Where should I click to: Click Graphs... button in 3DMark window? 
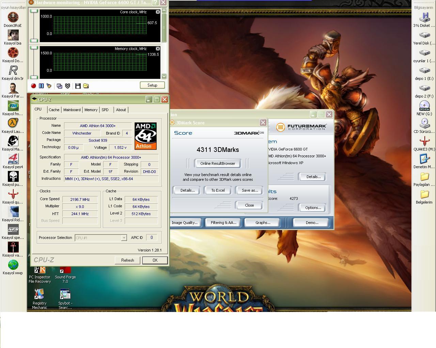pos(263,223)
